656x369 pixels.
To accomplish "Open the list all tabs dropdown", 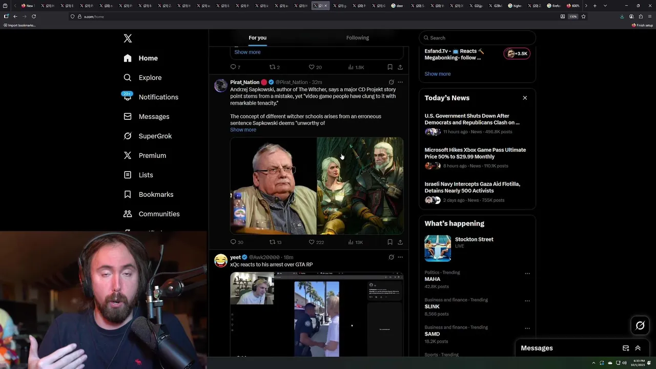I will point(605,6).
